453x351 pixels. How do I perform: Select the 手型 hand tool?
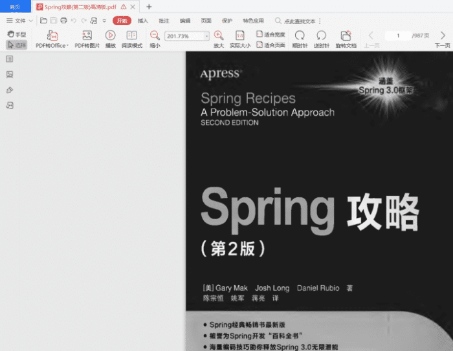click(x=17, y=34)
